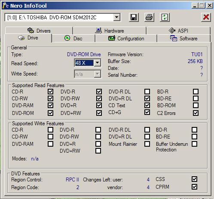Screen dimensions: 214x199
Task: Click the Region Code value 2
Action: coord(78,187)
